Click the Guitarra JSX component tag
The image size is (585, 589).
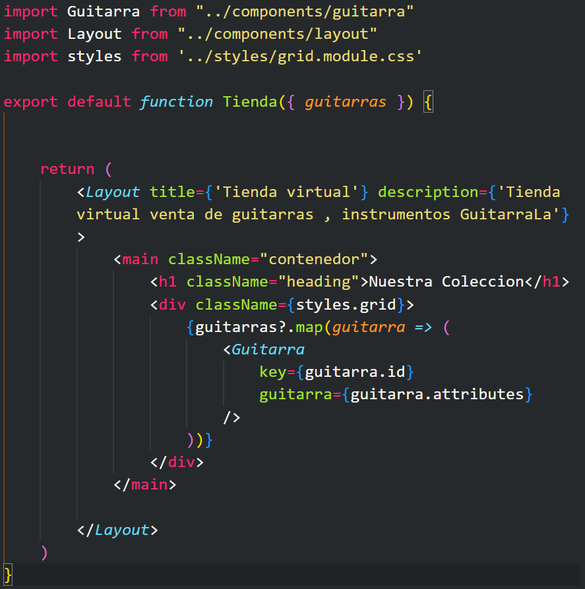[x=268, y=349]
